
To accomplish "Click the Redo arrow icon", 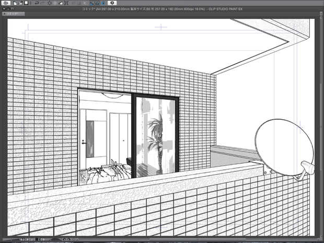I will coord(42,3).
